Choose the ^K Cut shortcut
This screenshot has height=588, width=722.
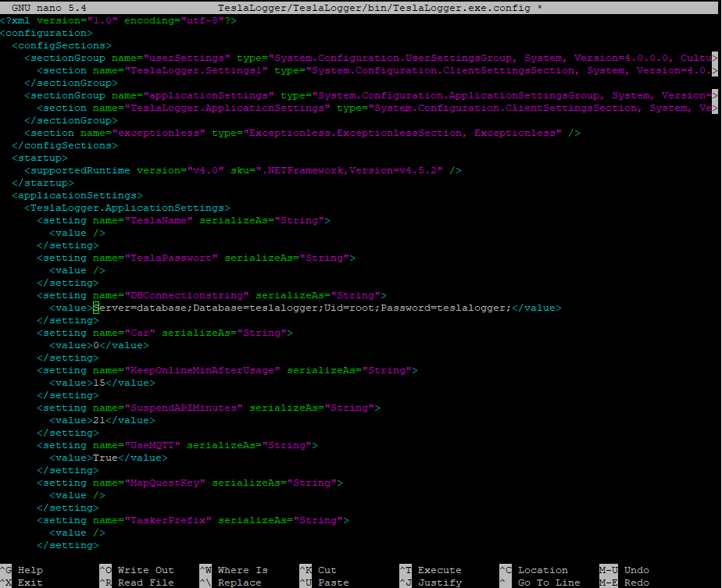[318, 570]
